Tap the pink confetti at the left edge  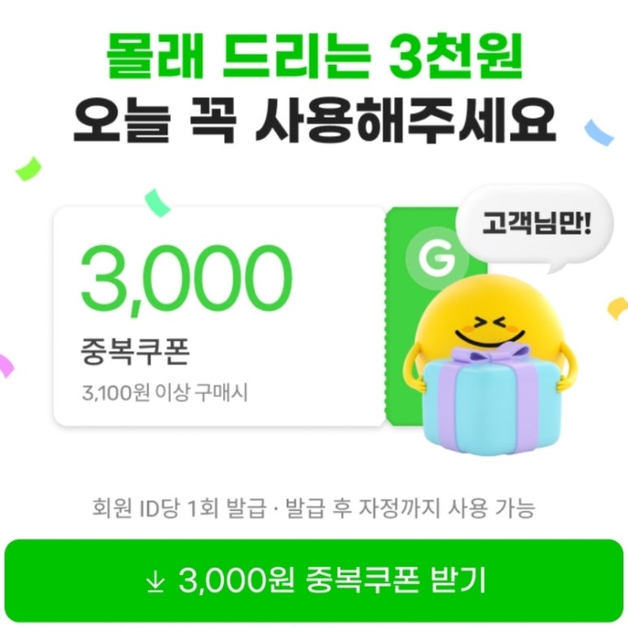click(x=6, y=366)
